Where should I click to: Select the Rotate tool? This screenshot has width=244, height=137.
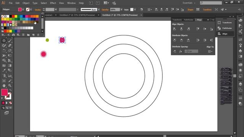tap(4, 51)
